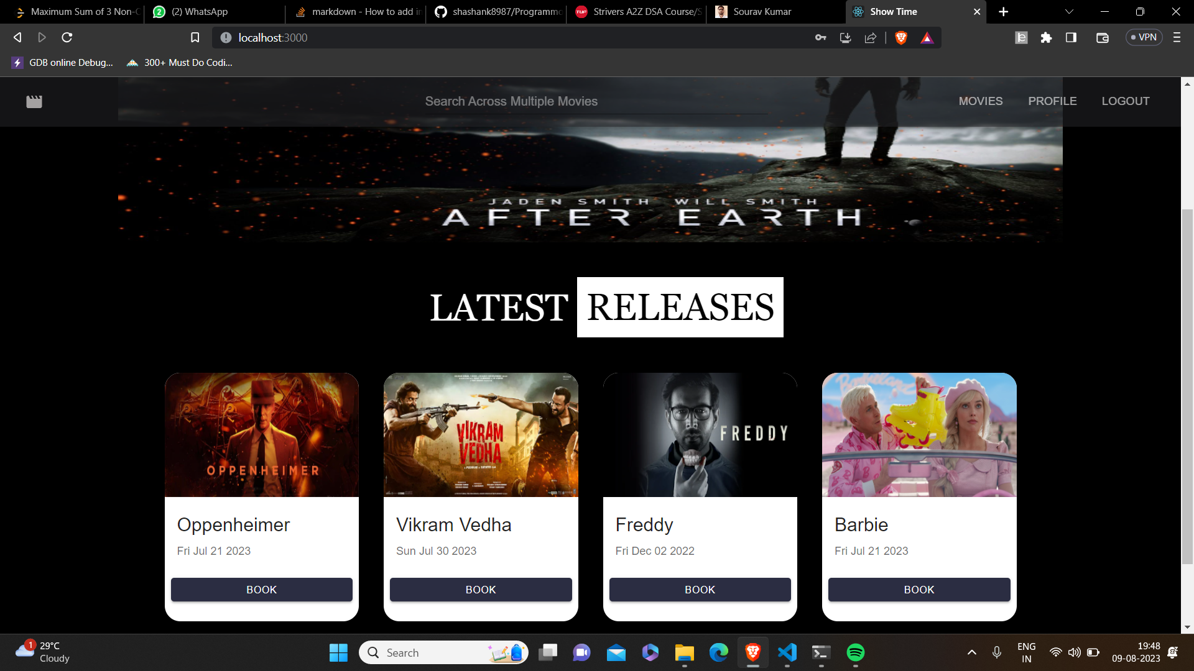Toggle the VPN button
The width and height of the screenshot is (1194, 671).
click(x=1144, y=37)
